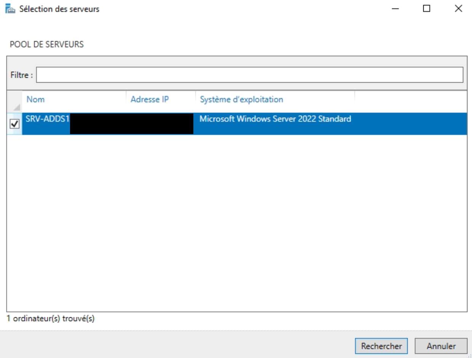Viewport: 472px width, 358px height.
Task: Click the select-all triangle in header corner
Action: click(14, 106)
